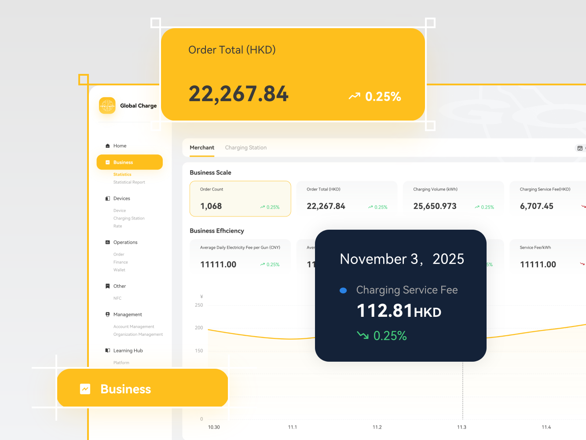Select the Charging Volume (kWh) card
The width and height of the screenshot is (586, 440).
[453, 199]
